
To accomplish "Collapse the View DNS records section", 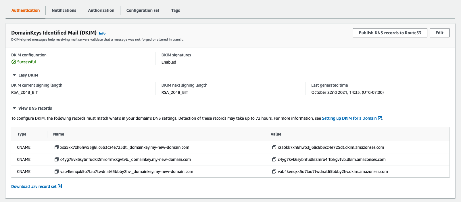I will (x=14, y=108).
